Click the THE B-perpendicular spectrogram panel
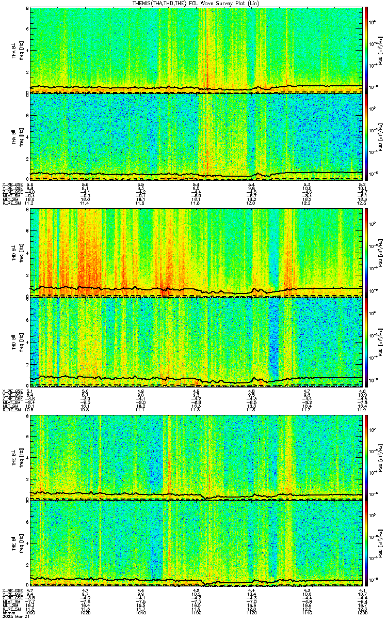The image size is (387, 620). pyautogui.click(x=196, y=457)
